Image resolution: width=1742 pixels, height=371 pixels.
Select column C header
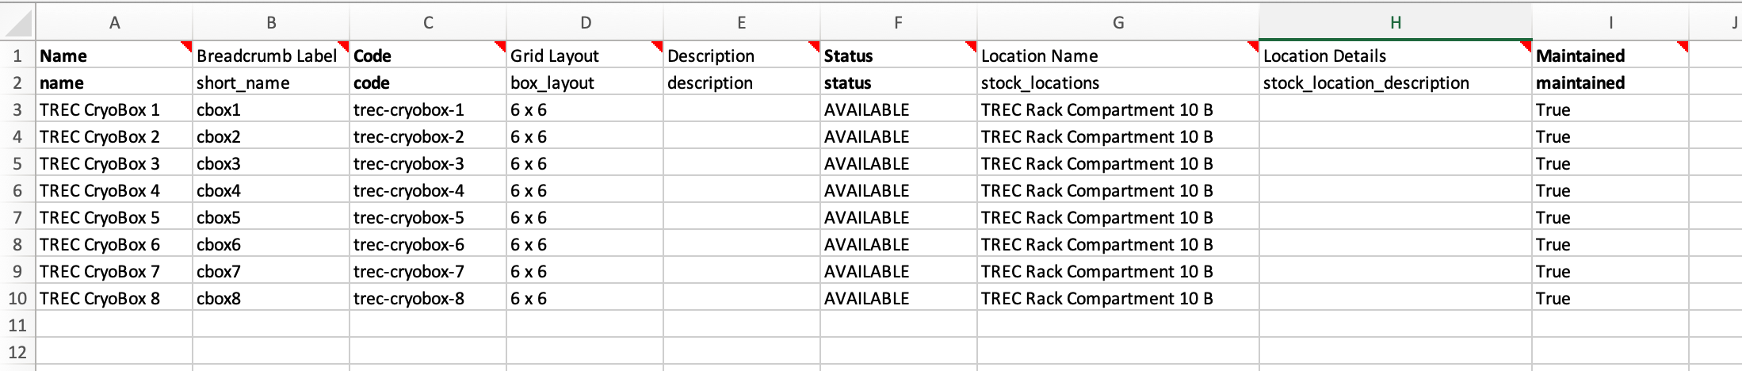click(x=428, y=22)
